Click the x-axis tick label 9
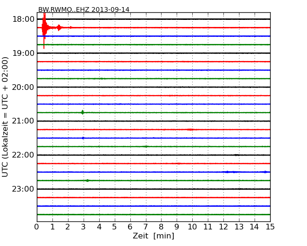This screenshot has width=307, height=246. click(x=177, y=227)
